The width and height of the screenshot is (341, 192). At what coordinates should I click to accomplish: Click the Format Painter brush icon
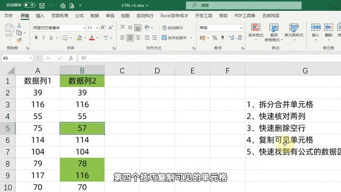19,40
